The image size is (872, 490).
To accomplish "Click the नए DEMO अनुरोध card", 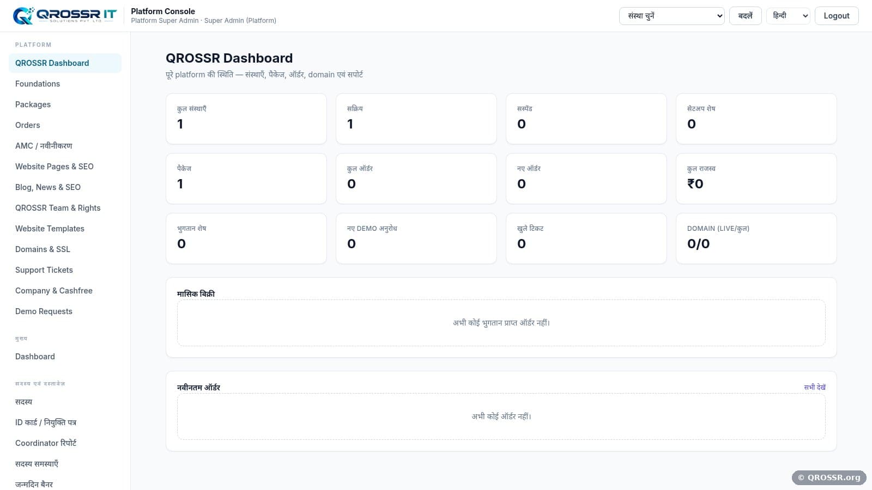I will 416,238.
